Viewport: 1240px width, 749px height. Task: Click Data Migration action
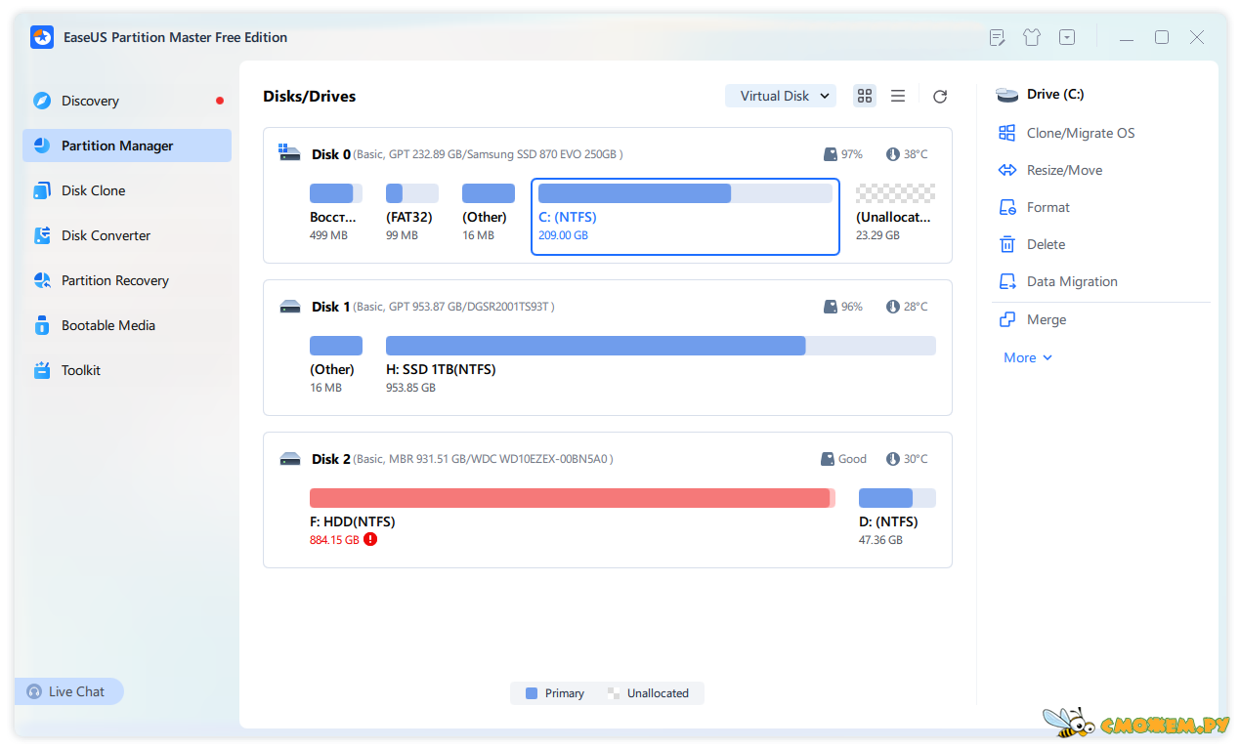1072,281
